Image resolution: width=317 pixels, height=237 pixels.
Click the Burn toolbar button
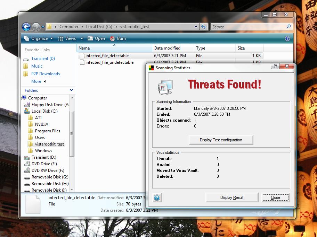[x=118, y=38]
